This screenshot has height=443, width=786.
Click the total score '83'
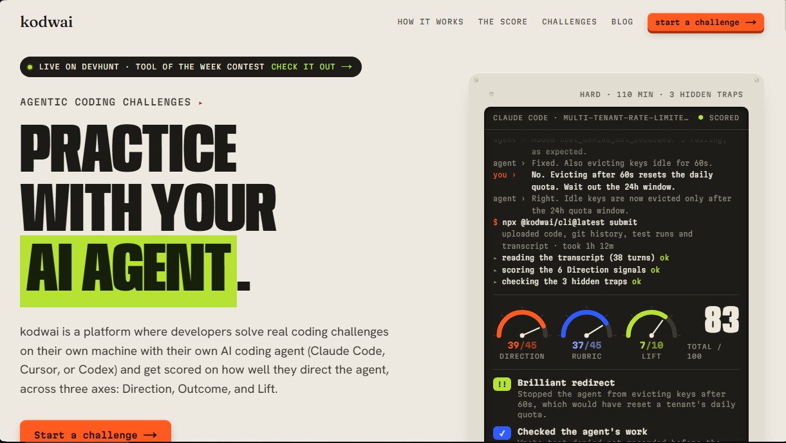click(722, 320)
